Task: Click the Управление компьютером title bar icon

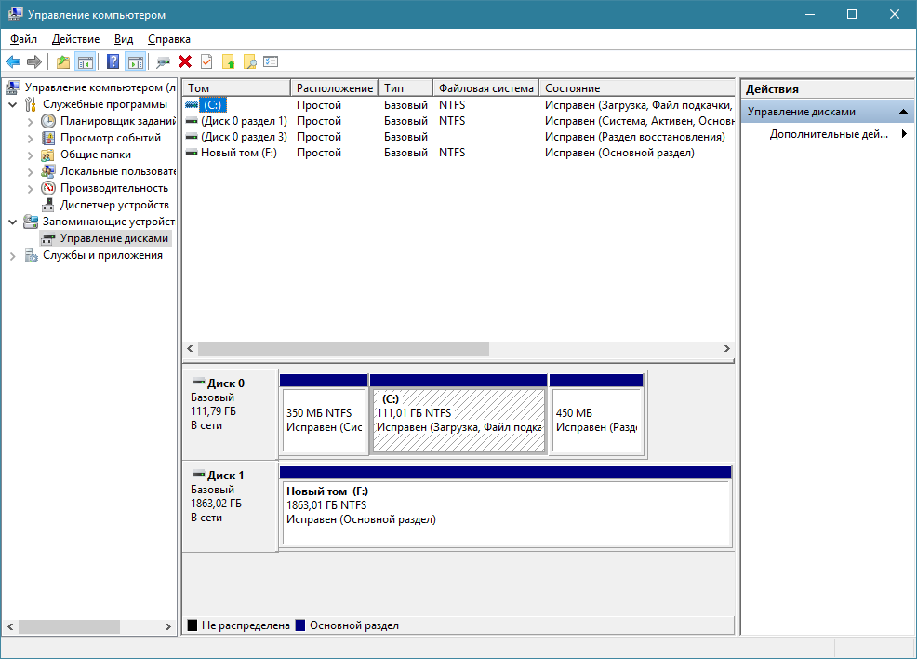Action: coord(15,14)
